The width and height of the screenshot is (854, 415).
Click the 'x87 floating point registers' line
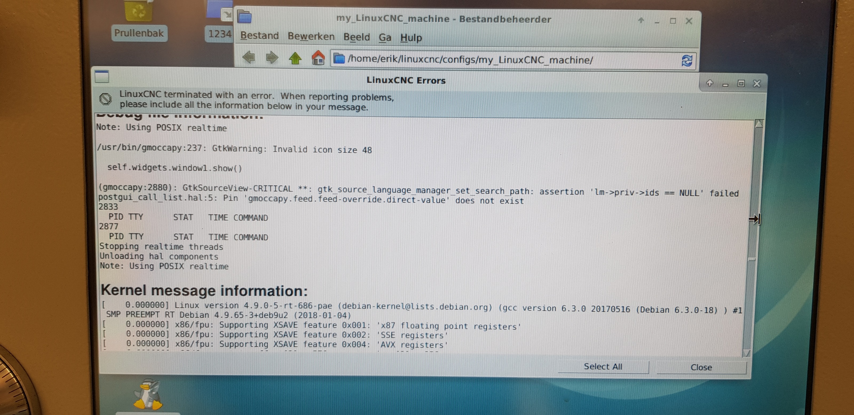point(312,325)
